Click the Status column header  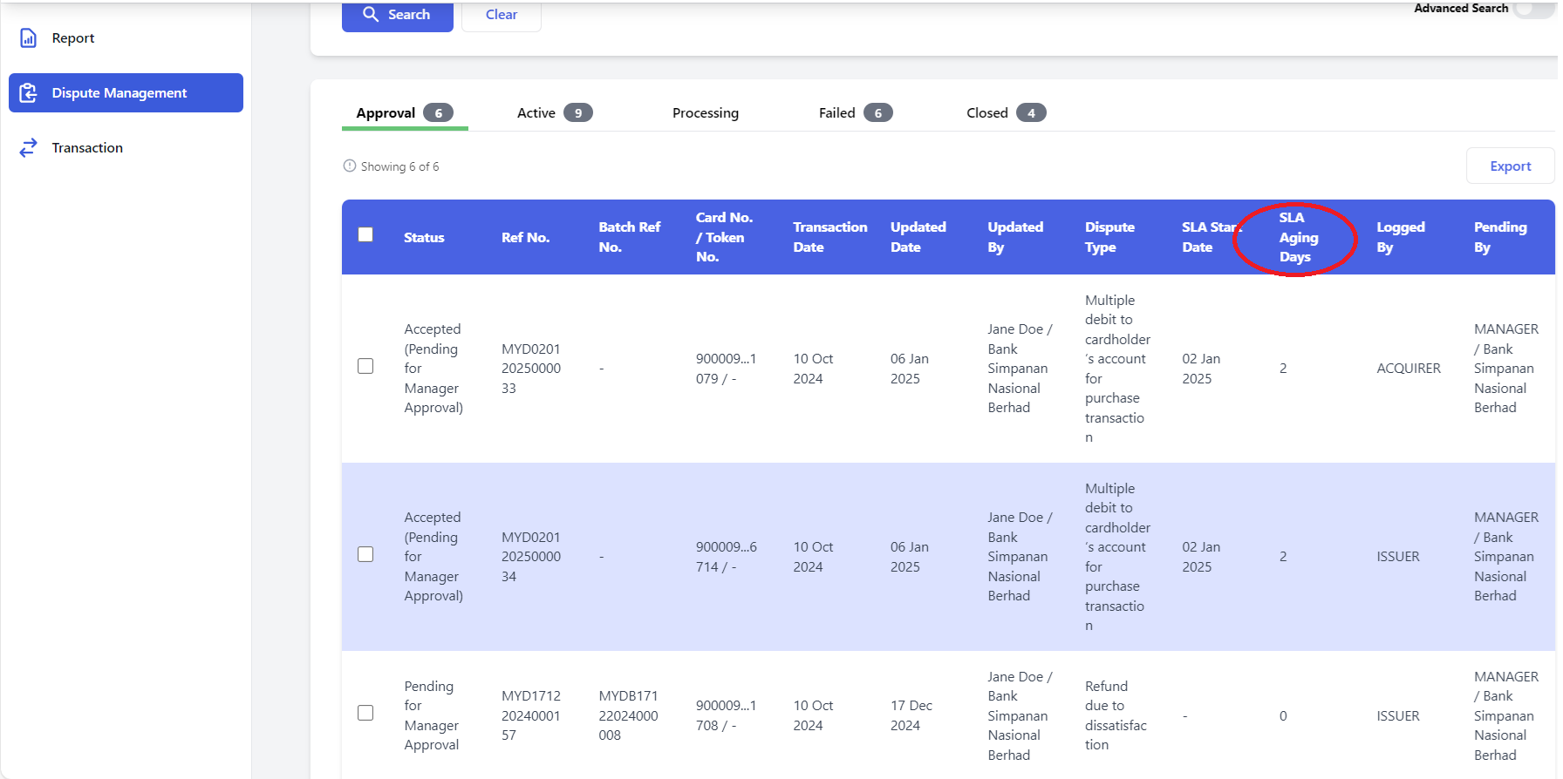pos(424,237)
